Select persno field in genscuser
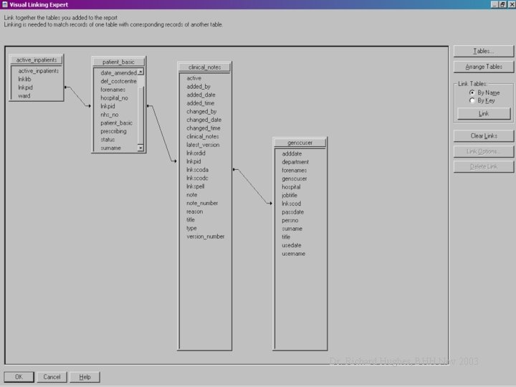The height and width of the screenshot is (387, 516). (290, 220)
